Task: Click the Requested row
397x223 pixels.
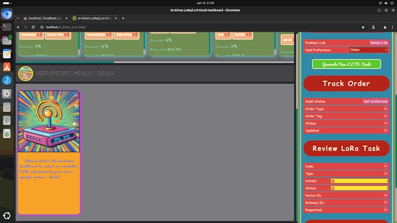Action: tap(347, 210)
